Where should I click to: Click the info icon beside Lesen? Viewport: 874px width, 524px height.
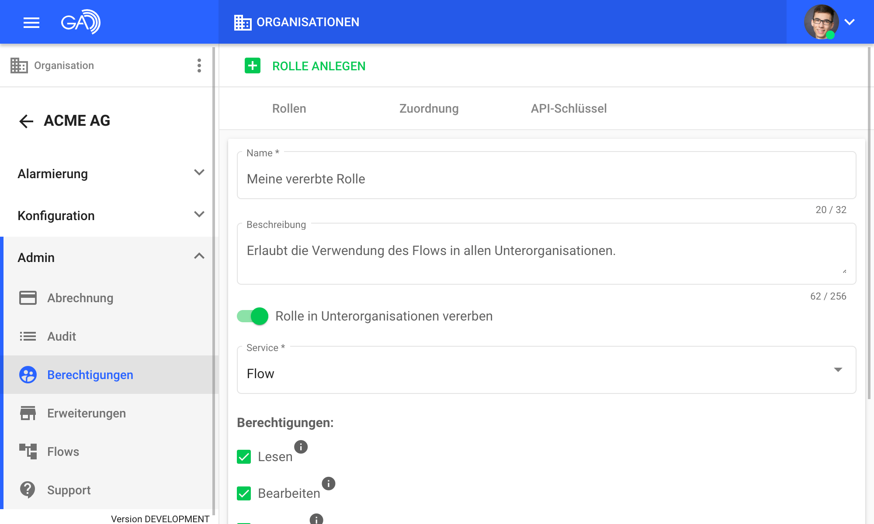click(301, 447)
